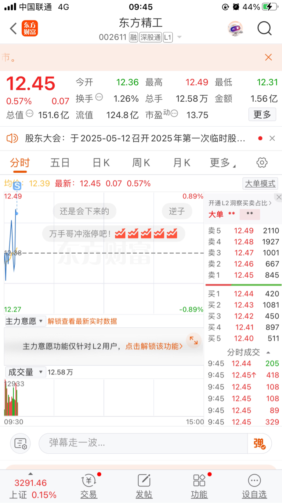Expand the 更多 chart period dropdown
282x503 pixels.
[x=223, y=163]
